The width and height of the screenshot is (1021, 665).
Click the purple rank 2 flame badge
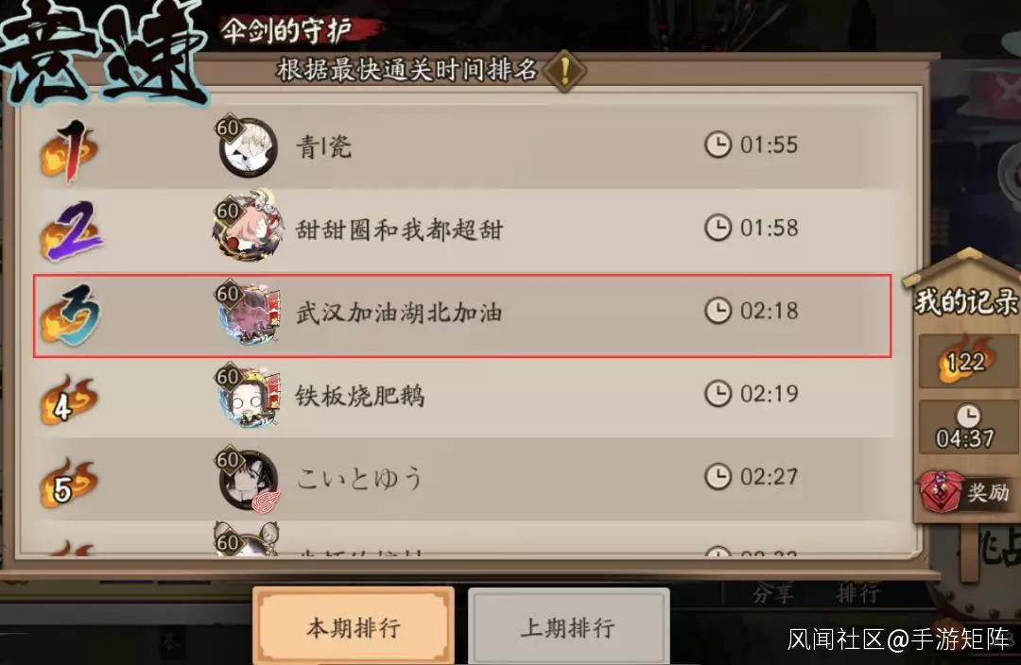(x=72, y=231)
